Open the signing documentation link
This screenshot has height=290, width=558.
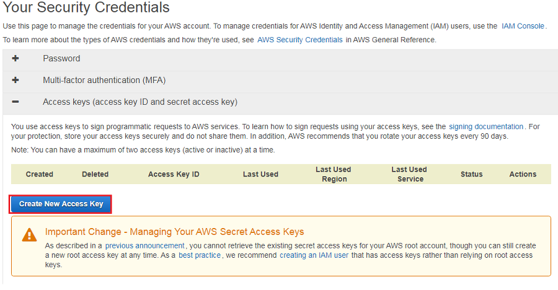485,126
